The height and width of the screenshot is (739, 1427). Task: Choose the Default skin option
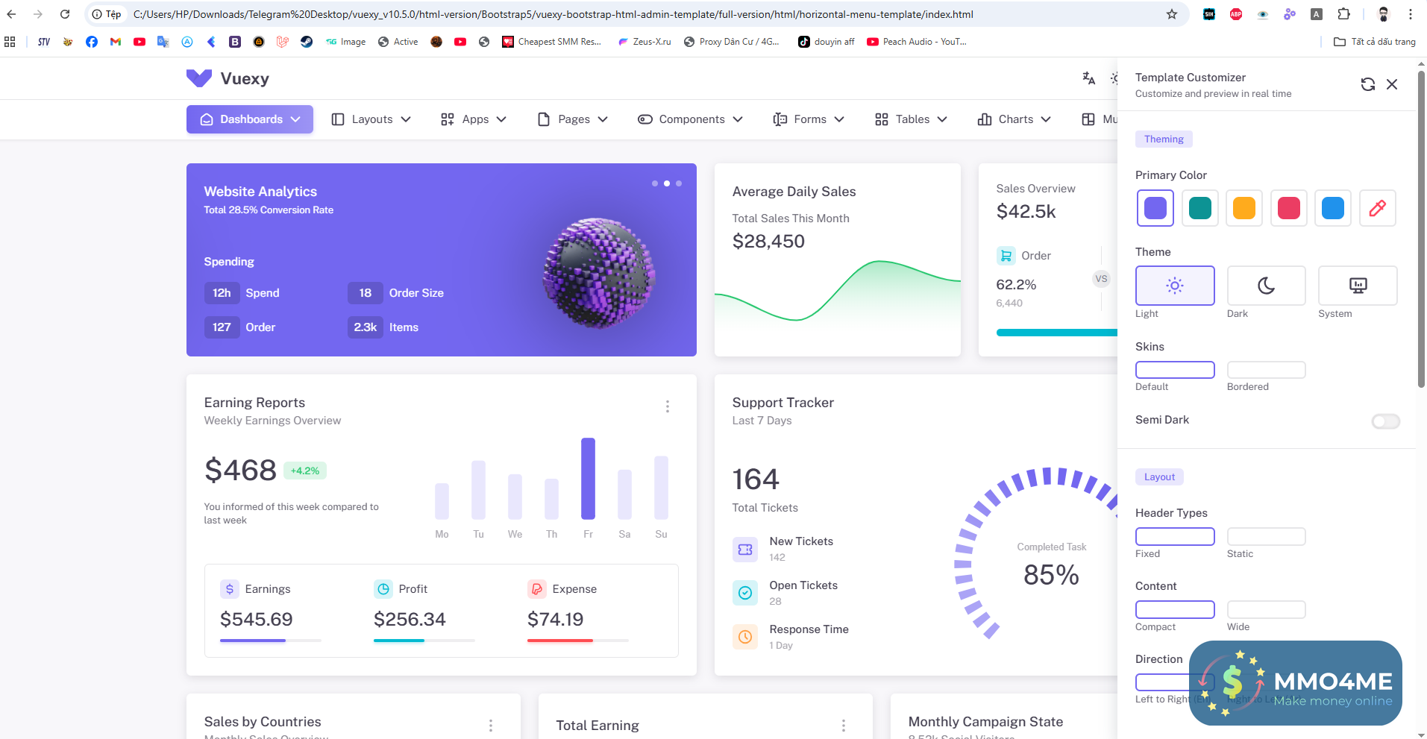click(1175, 370)
